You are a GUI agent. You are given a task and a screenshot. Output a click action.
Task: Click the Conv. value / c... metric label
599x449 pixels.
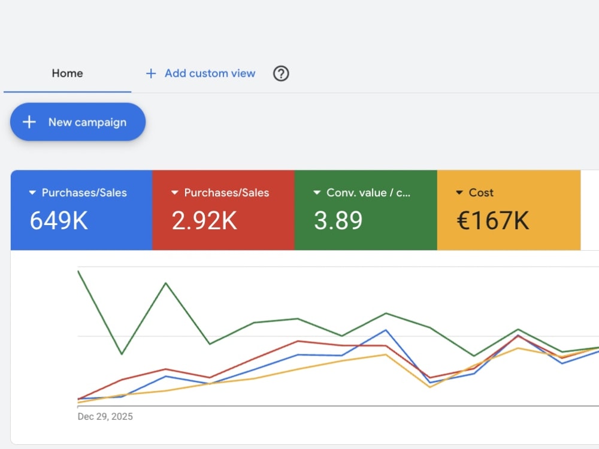pyautogui.click(x=368, y=192)
